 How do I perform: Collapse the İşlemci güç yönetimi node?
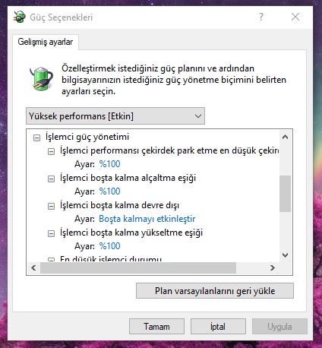coord(36,138)
